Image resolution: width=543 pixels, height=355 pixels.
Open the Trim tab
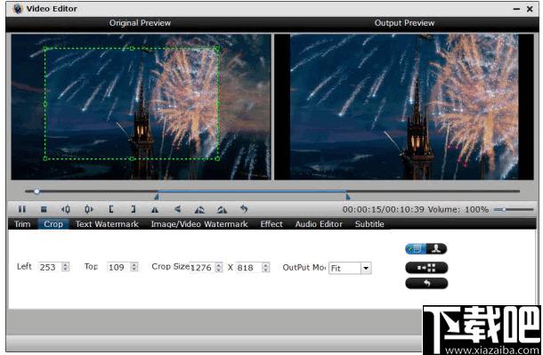click(x=22, y=224)
